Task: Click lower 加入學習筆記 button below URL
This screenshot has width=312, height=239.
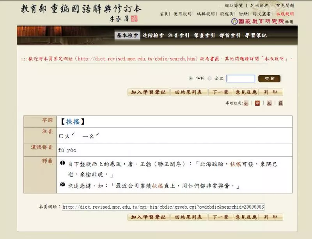Action: point(149,217)
